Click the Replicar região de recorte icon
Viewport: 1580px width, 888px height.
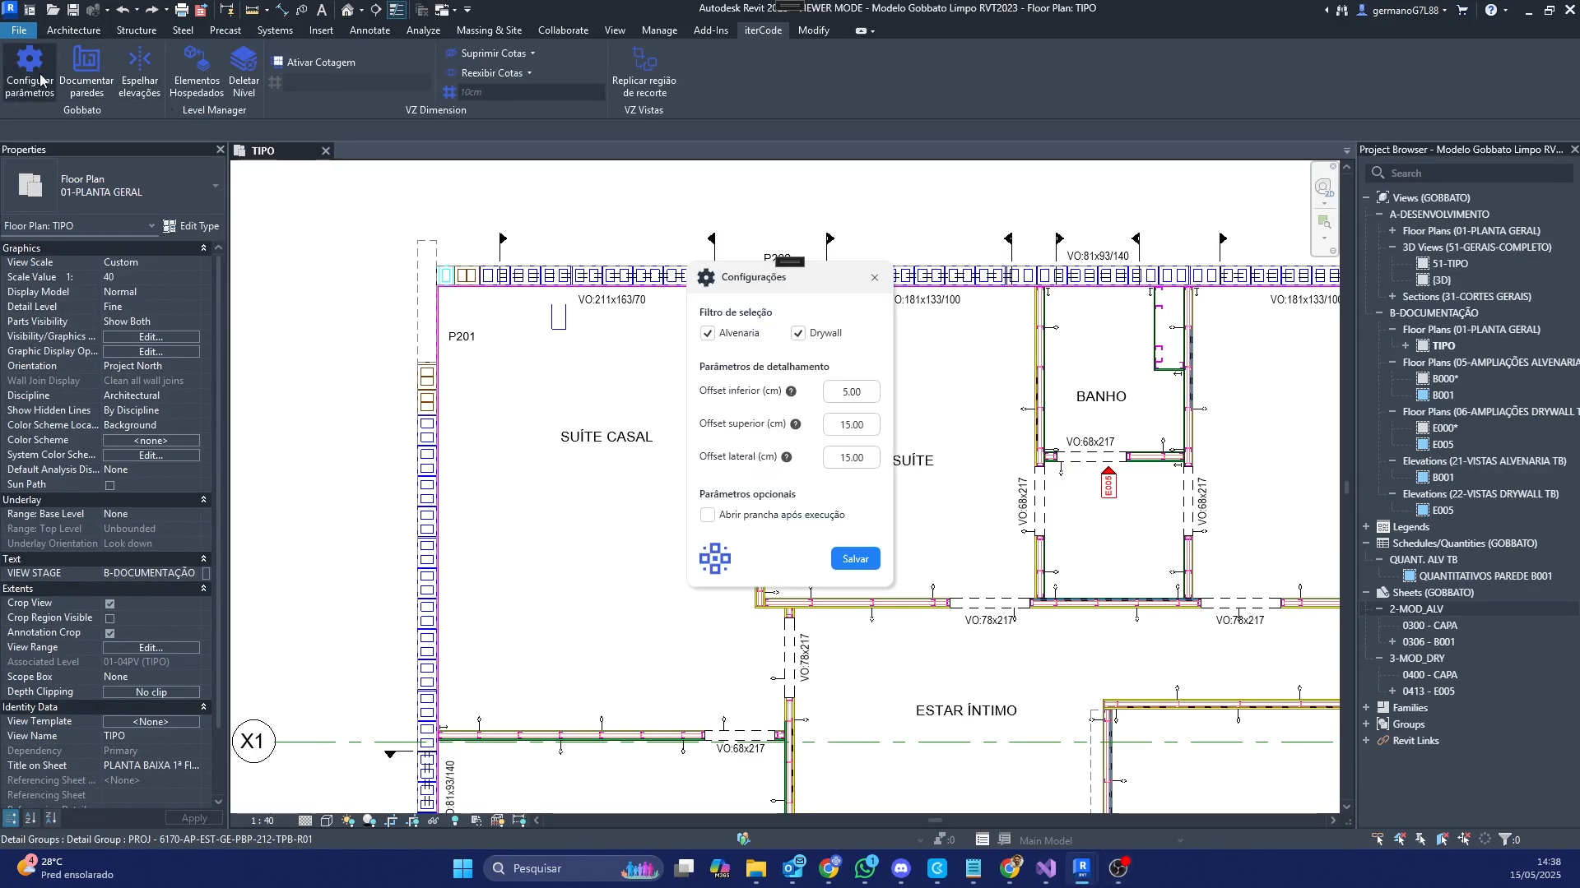point(644,72)
